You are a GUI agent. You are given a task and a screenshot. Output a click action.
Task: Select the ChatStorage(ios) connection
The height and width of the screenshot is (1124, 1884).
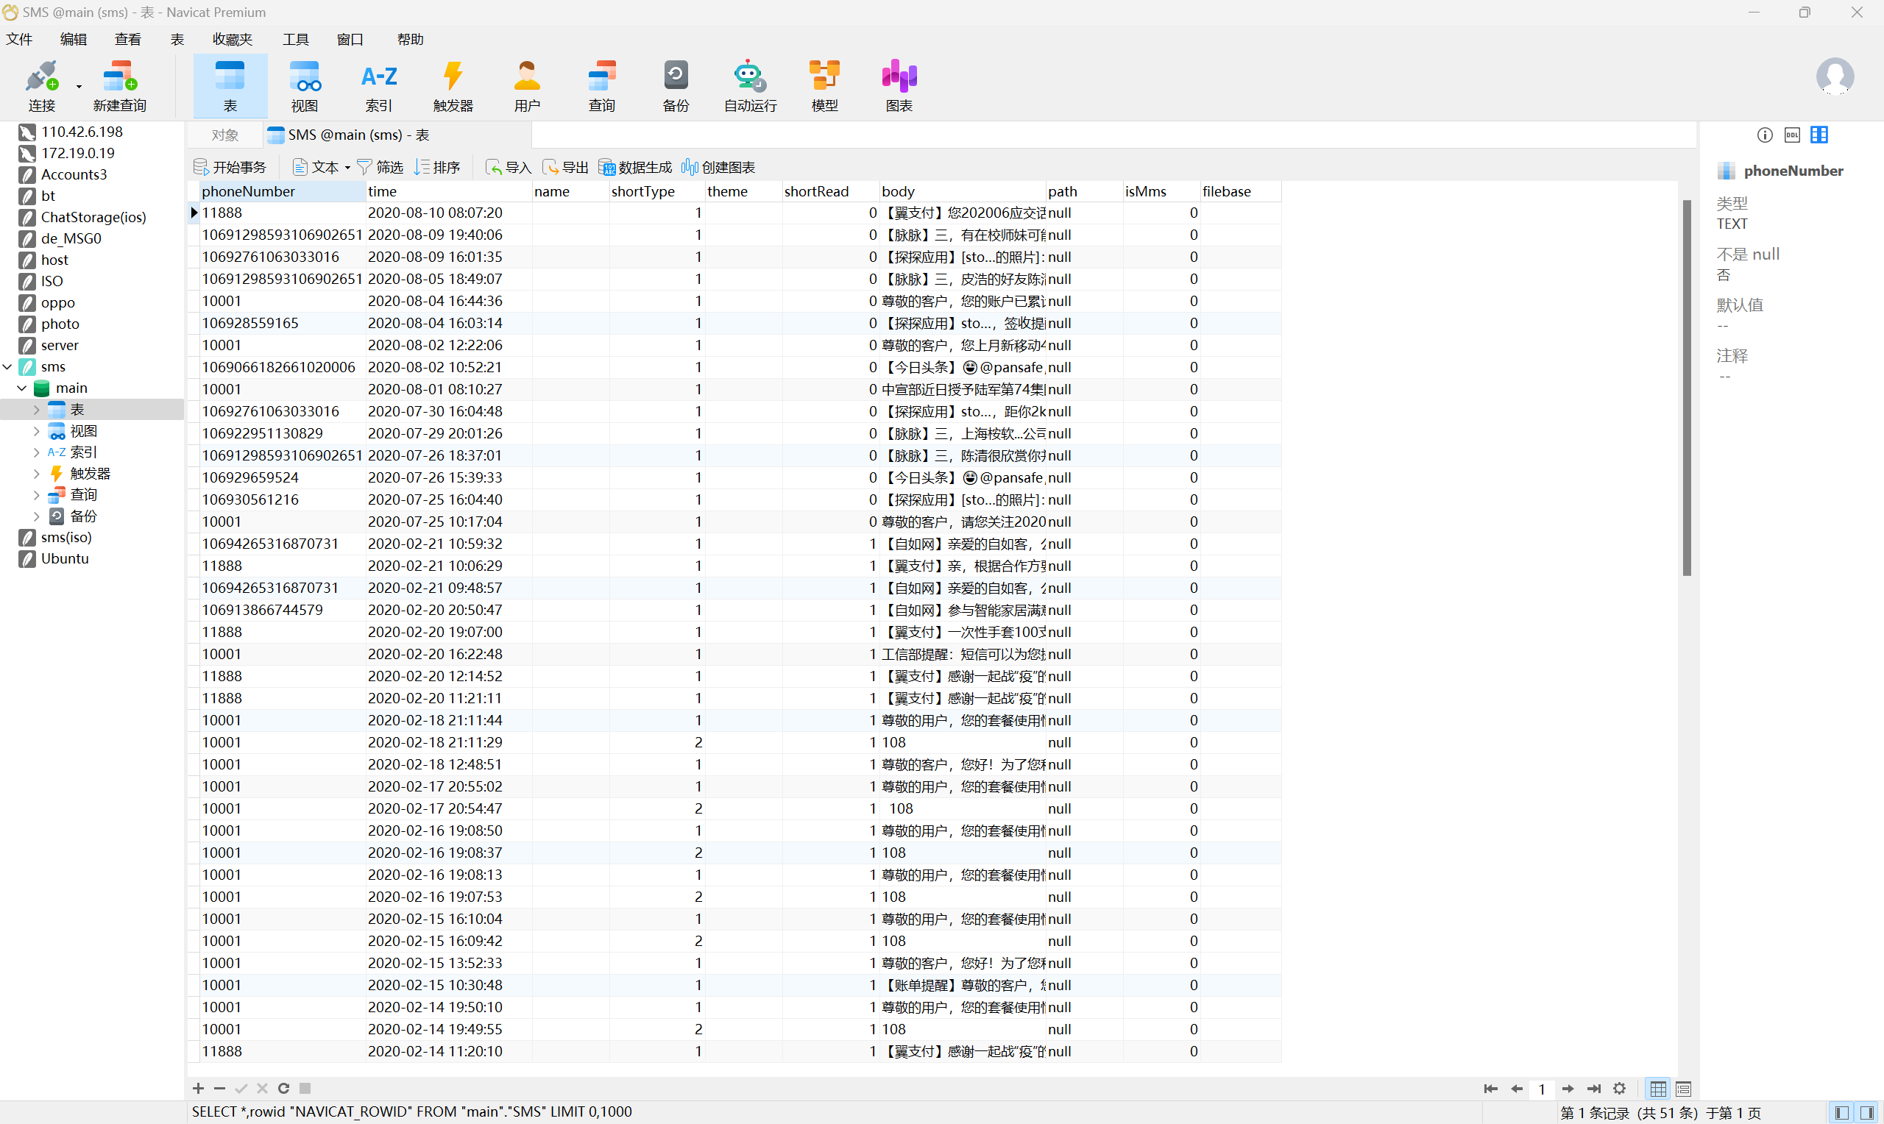pos(93,218)
